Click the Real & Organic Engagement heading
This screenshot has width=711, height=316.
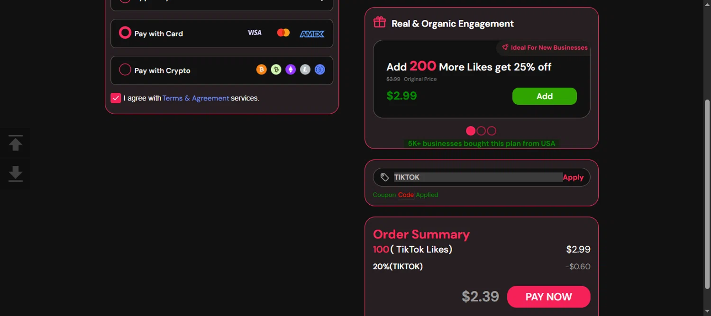click(453, 23)
